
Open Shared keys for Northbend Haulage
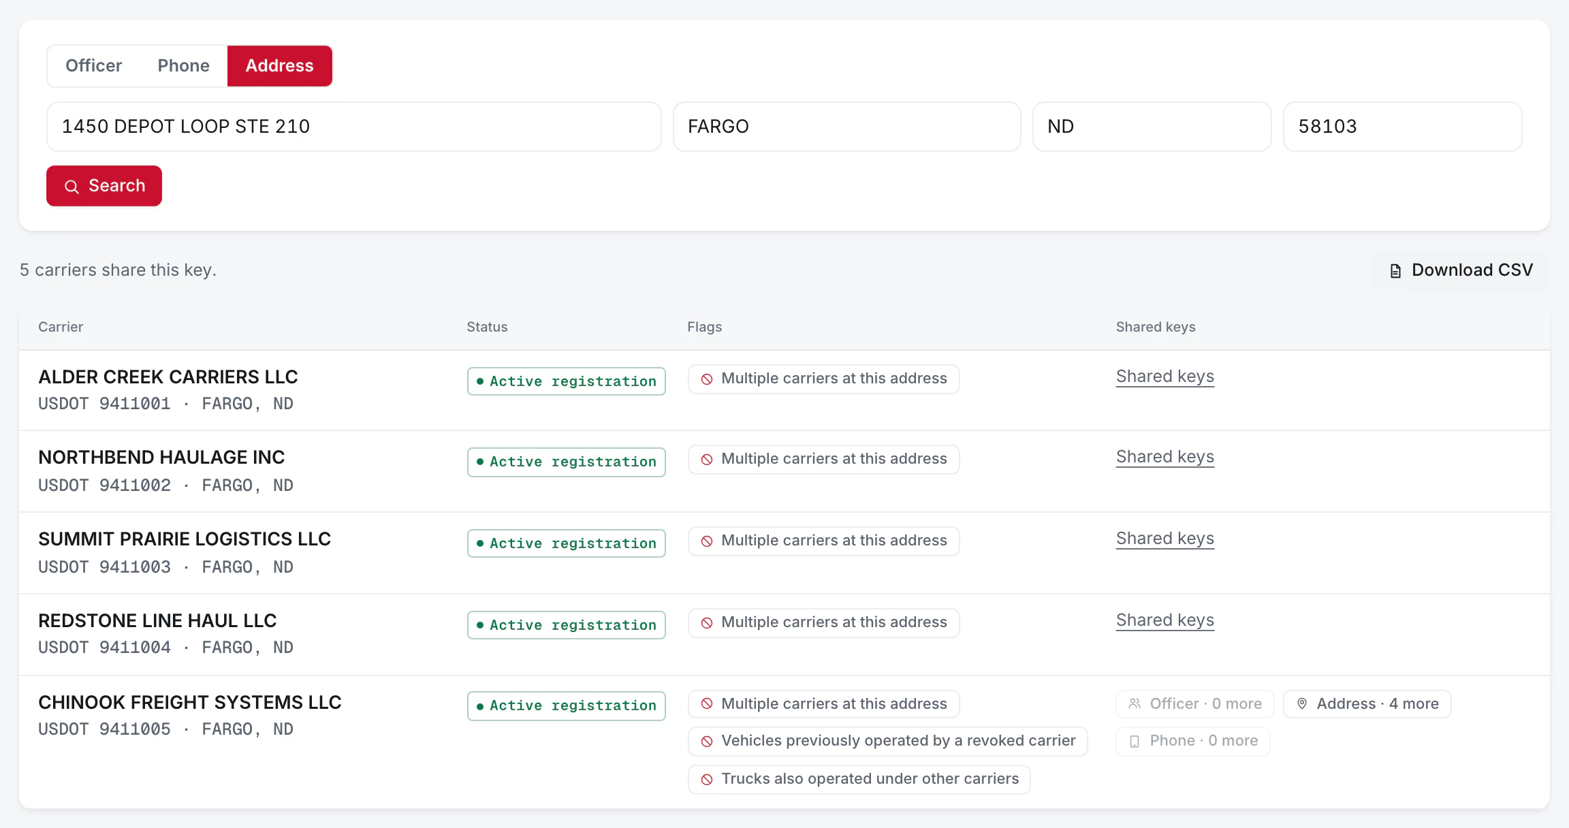[1164, 457]
